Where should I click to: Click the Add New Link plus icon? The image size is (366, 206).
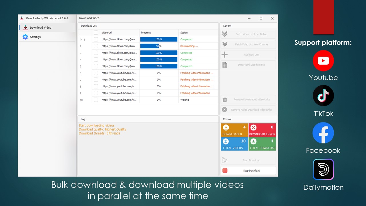click(225, 54)
